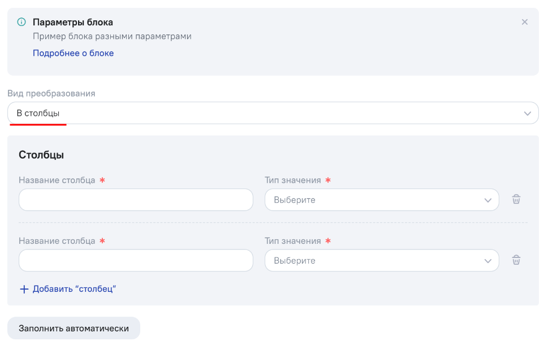Click the chevron in the В столбцы dropdown
This screenshot has width=544, height=350.
[x=528, y=113]
